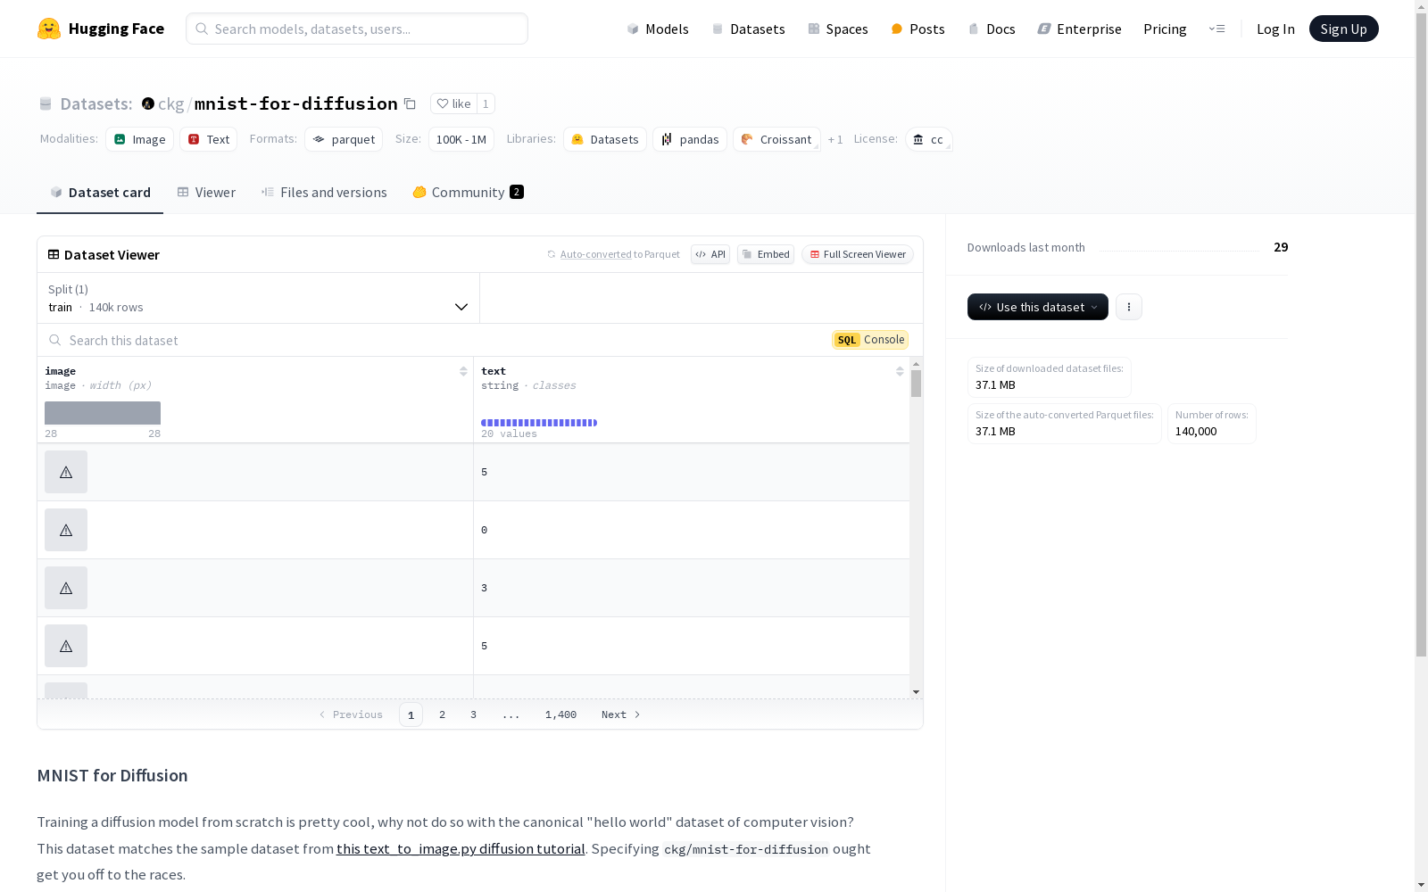Click the cc license tag
The width and height of the screenshot is (1428, 892).
(x=929, y=139)
